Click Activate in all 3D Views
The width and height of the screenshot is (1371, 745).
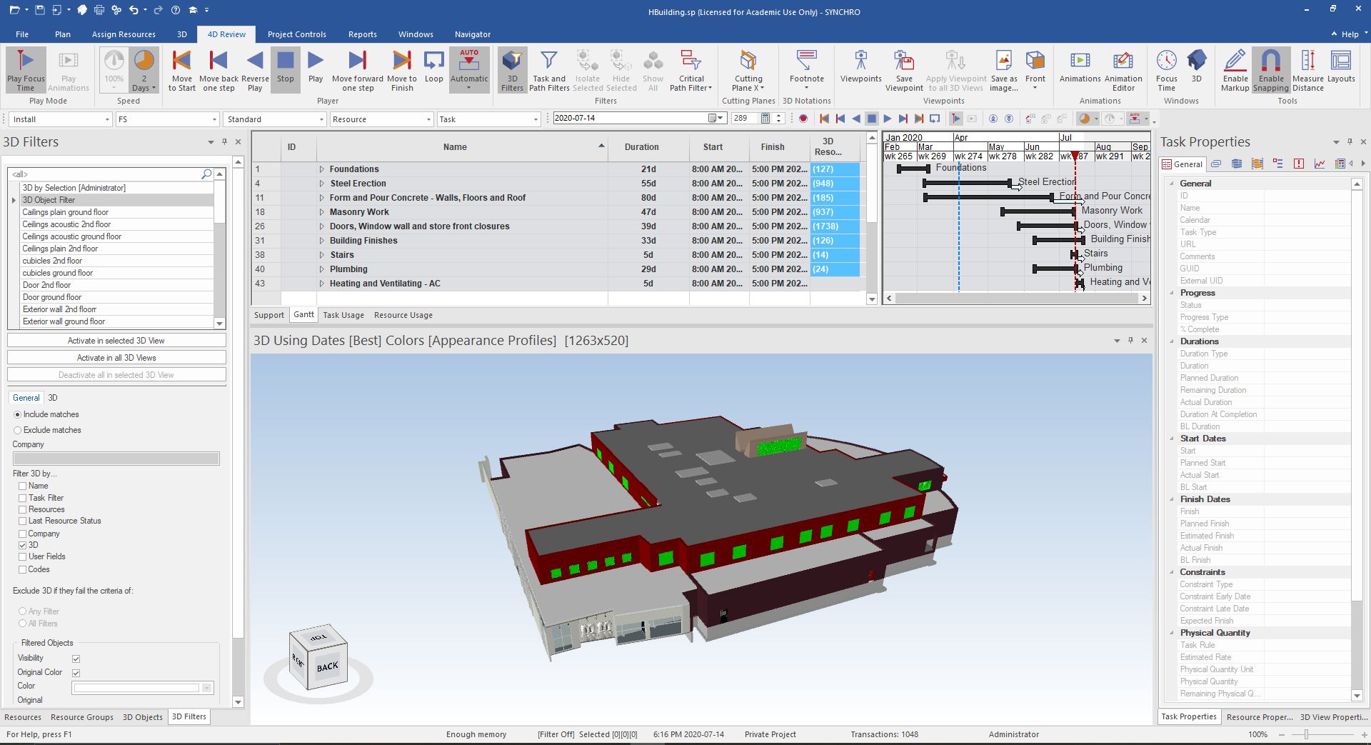tap(116, 358)
